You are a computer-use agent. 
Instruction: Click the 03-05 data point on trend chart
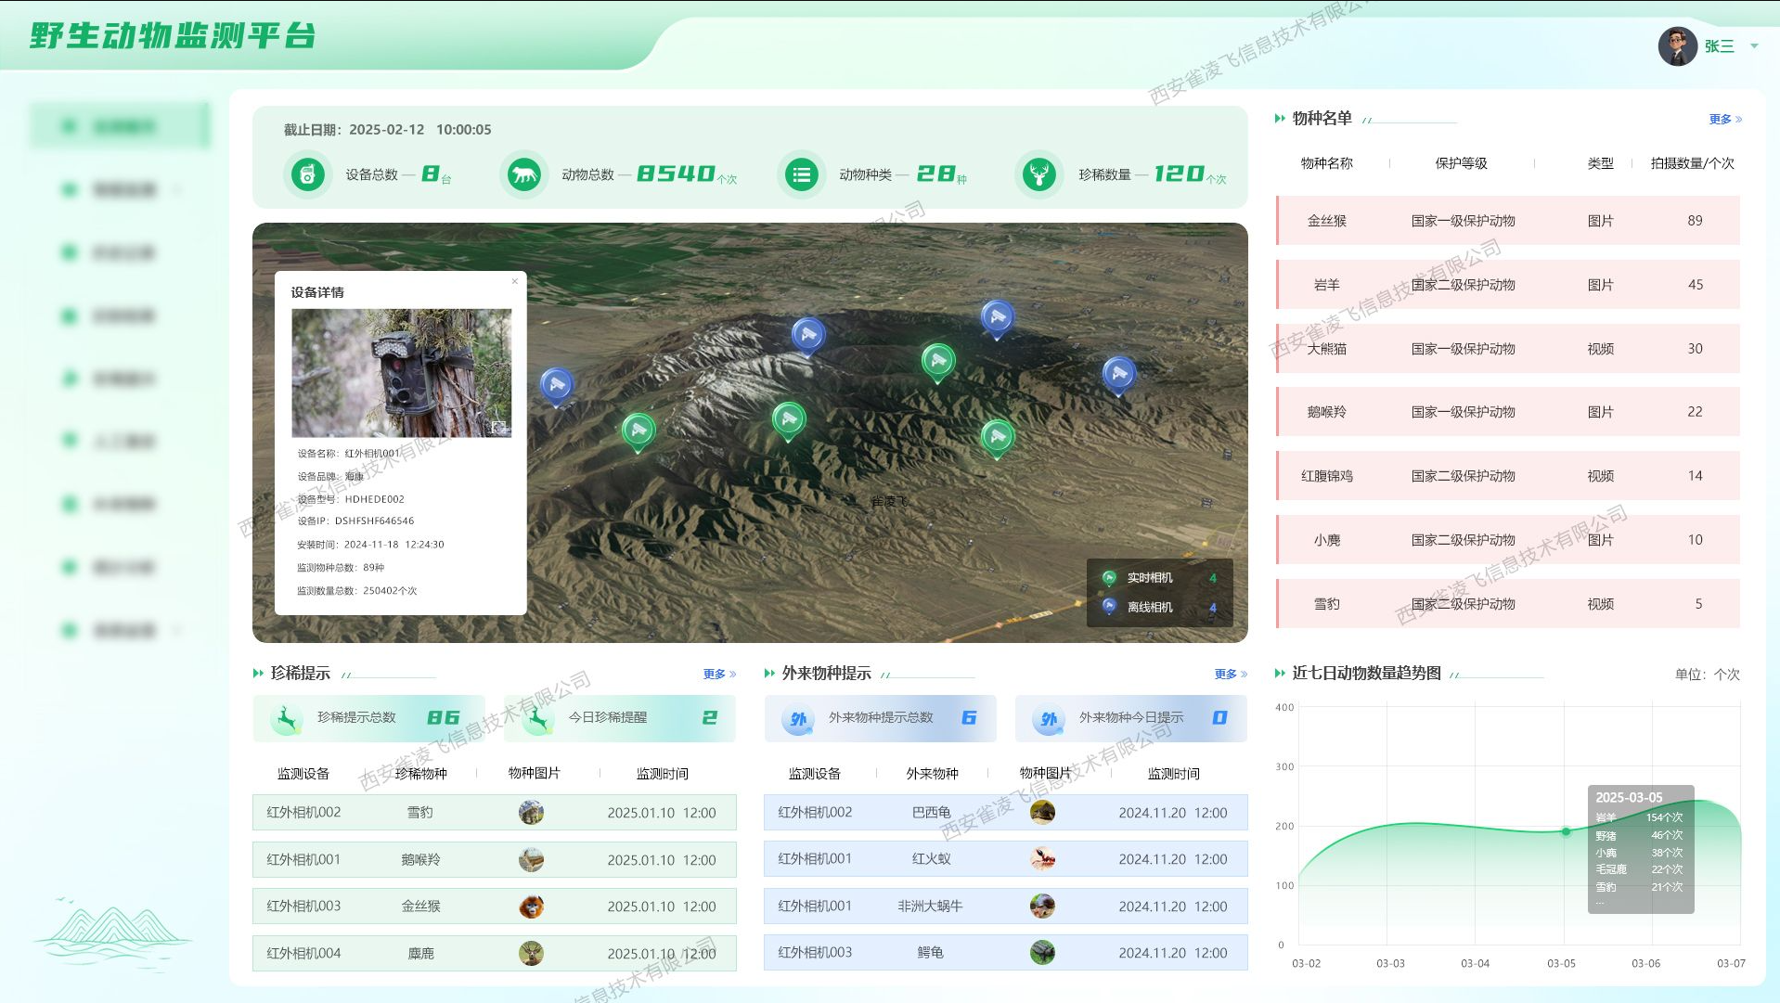click(1566, 831)
